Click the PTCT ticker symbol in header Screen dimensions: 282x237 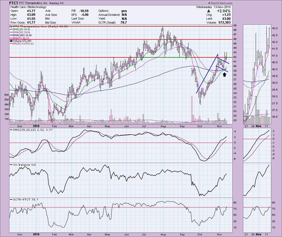(x=14, y=3)
